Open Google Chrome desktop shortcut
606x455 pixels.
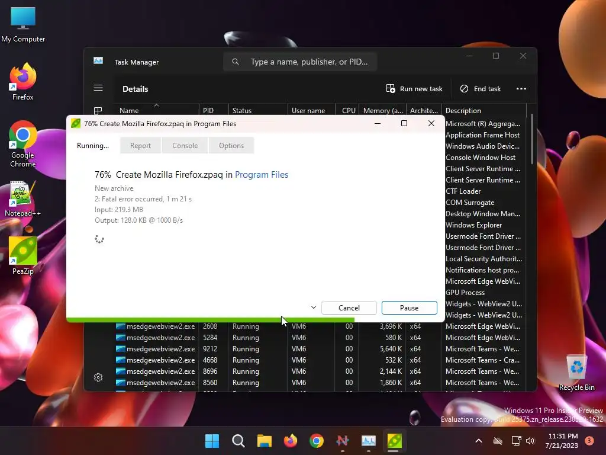[x=23, y=144]
